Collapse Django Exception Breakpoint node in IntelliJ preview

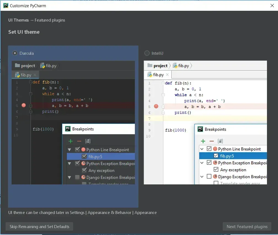coord(202,177)
